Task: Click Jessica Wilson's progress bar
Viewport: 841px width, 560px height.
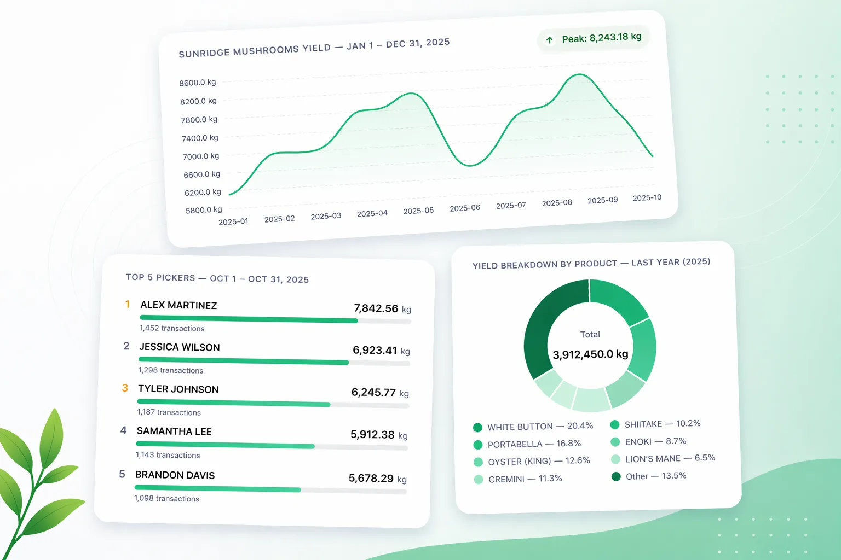Action: [x=274, y=361]
